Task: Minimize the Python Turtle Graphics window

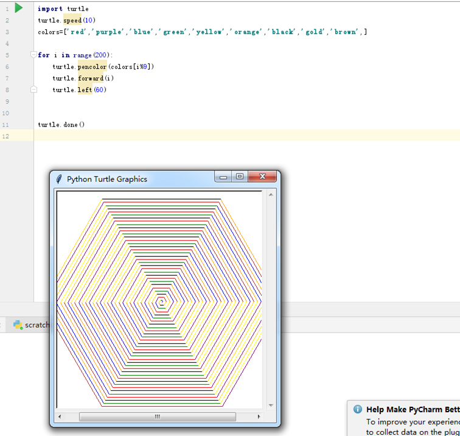Action: pos(223,177)
